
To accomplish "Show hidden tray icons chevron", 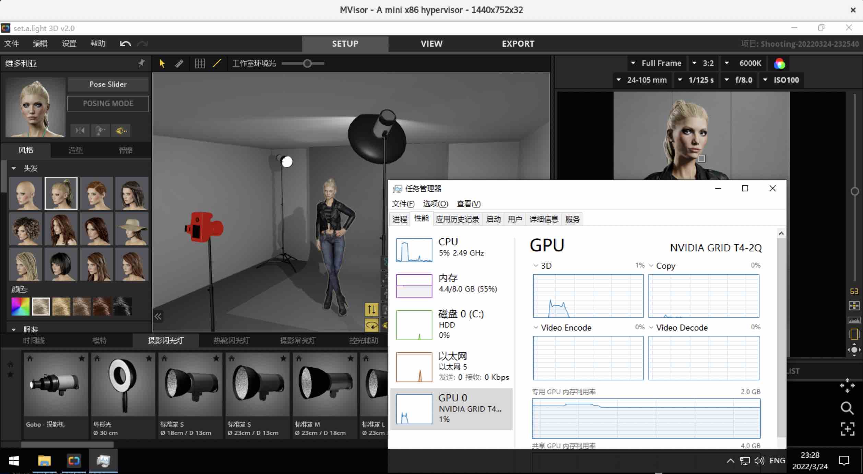I will tap(730, 461).
